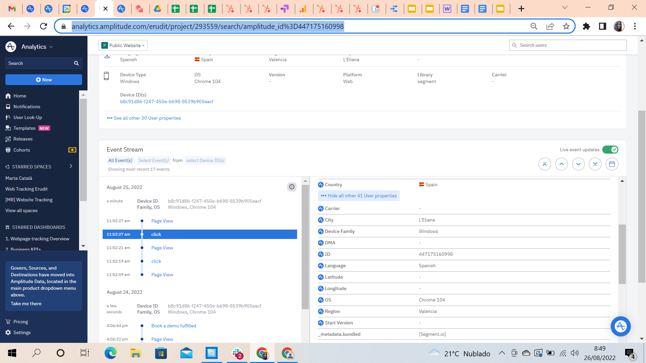Hide all other 41 User properties

pos(359,196)
